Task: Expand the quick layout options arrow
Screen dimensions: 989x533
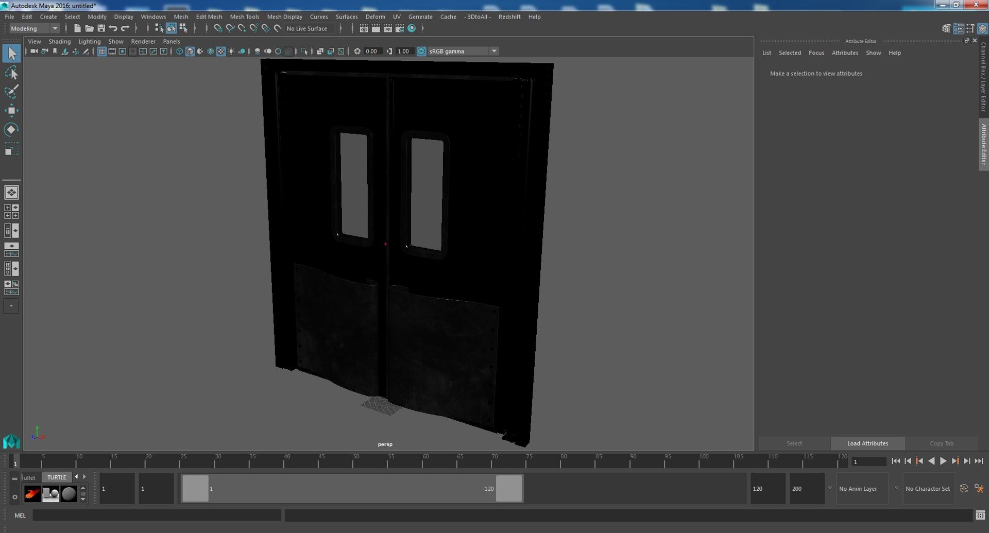Action: (x=11, y=306)
